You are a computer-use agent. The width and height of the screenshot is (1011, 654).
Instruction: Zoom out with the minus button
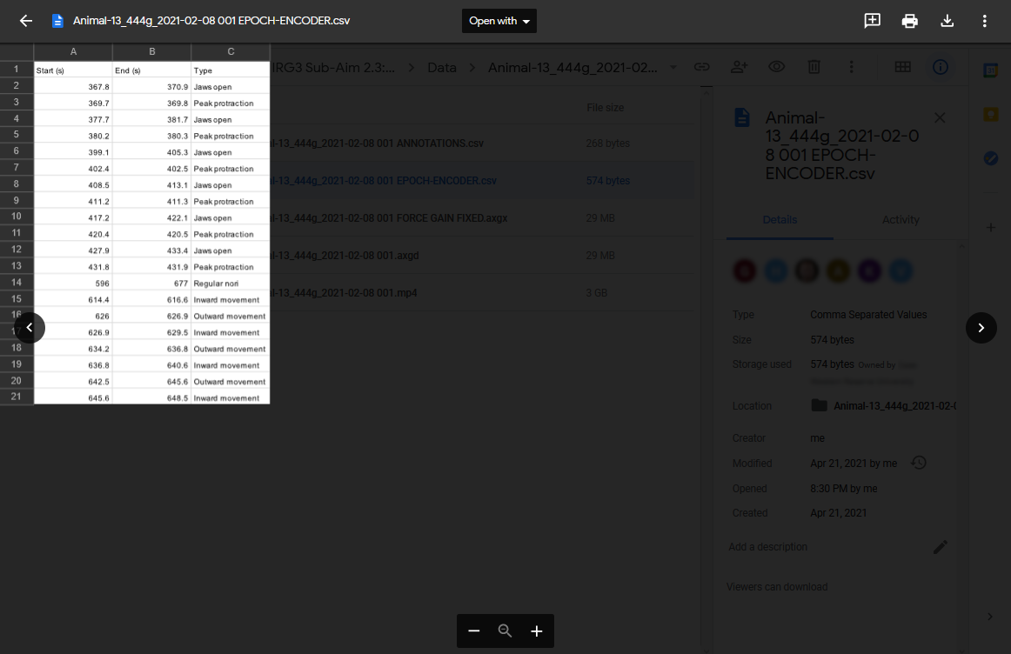[x=474, y=631]
